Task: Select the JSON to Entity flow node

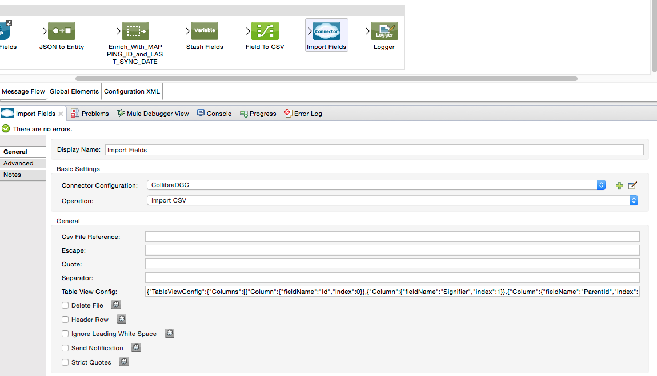Action: [61, 31]
